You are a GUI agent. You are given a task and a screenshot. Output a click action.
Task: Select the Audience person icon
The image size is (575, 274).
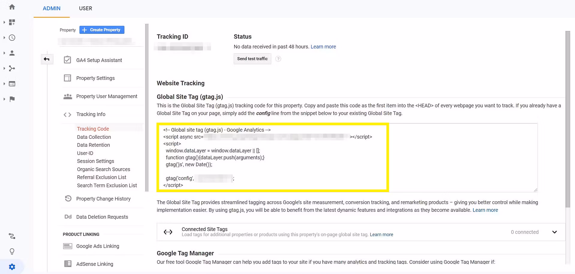(x=12, y=53)
